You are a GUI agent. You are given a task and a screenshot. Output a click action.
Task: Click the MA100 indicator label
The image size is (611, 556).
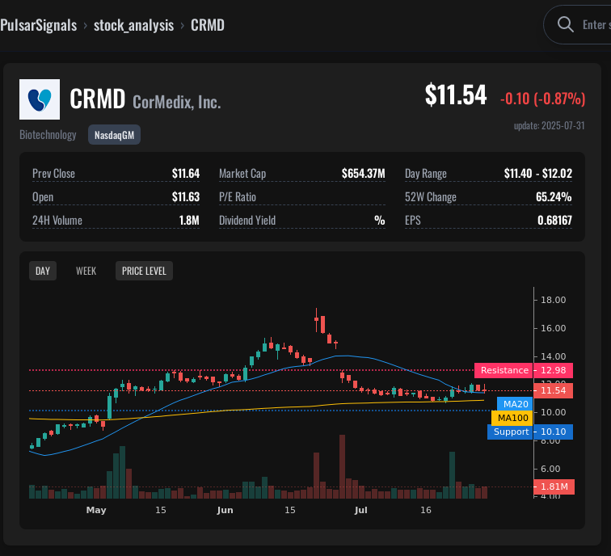512,418
